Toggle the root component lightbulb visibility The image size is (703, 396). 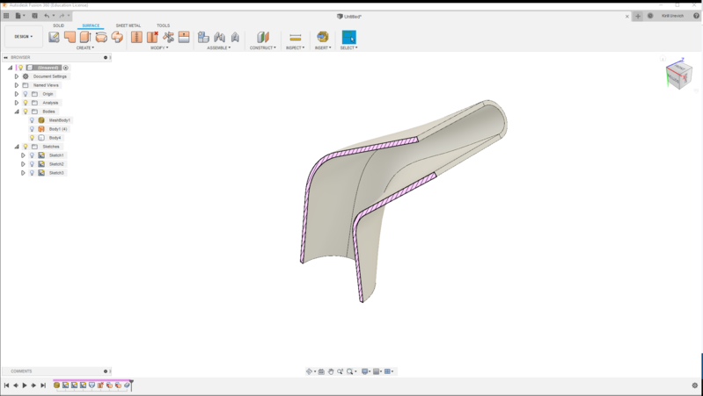20,68
